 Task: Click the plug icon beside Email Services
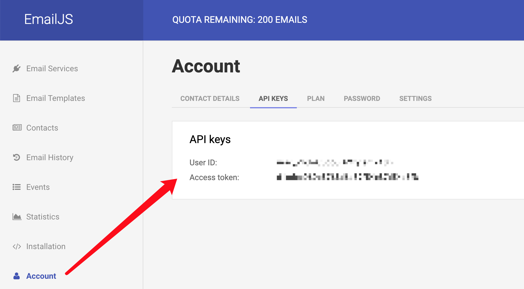17,68
